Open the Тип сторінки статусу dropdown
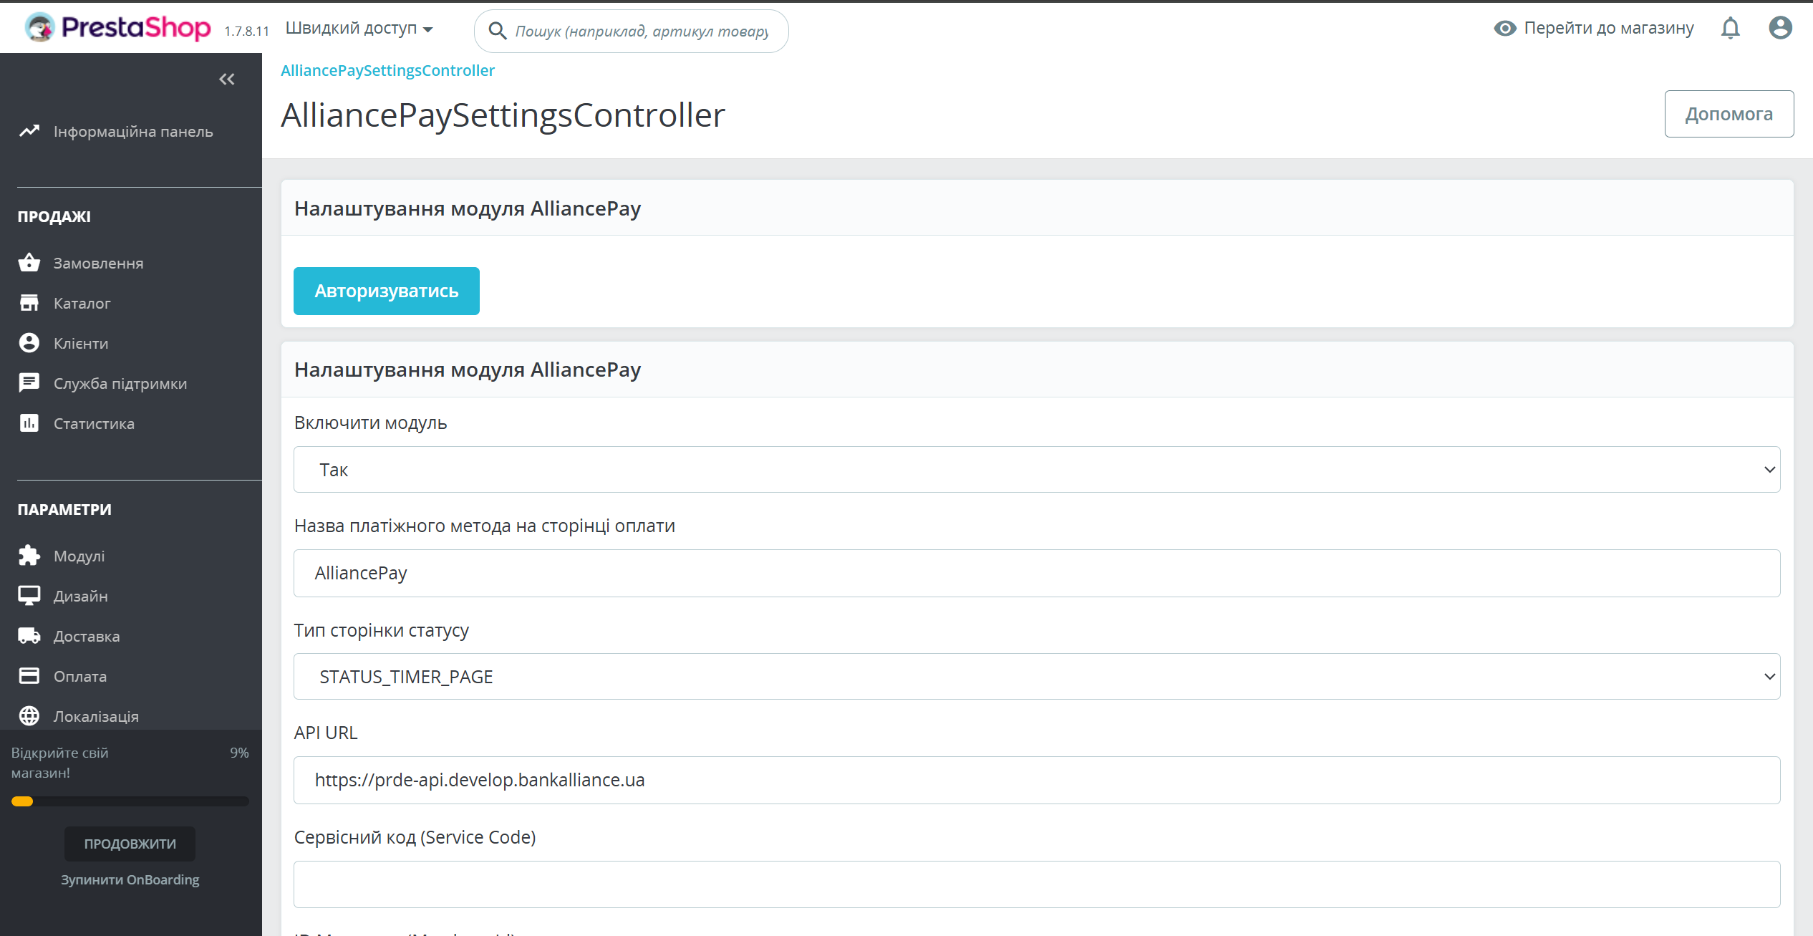 click(x=1036, y=677)
